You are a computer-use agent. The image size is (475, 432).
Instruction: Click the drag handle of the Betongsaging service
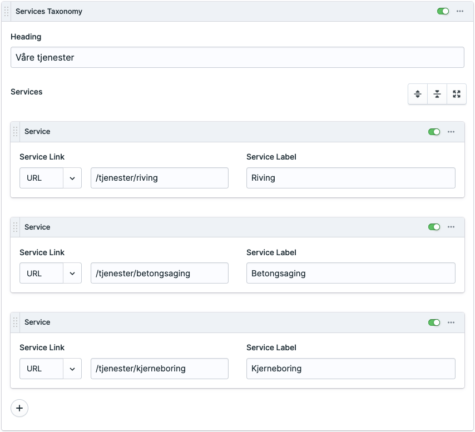point(16,227)
